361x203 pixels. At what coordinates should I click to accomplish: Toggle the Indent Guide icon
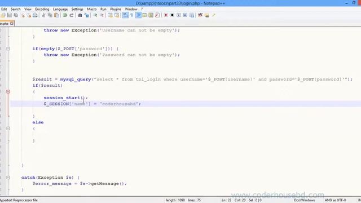138,15
